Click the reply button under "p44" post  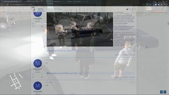[132, 77]
